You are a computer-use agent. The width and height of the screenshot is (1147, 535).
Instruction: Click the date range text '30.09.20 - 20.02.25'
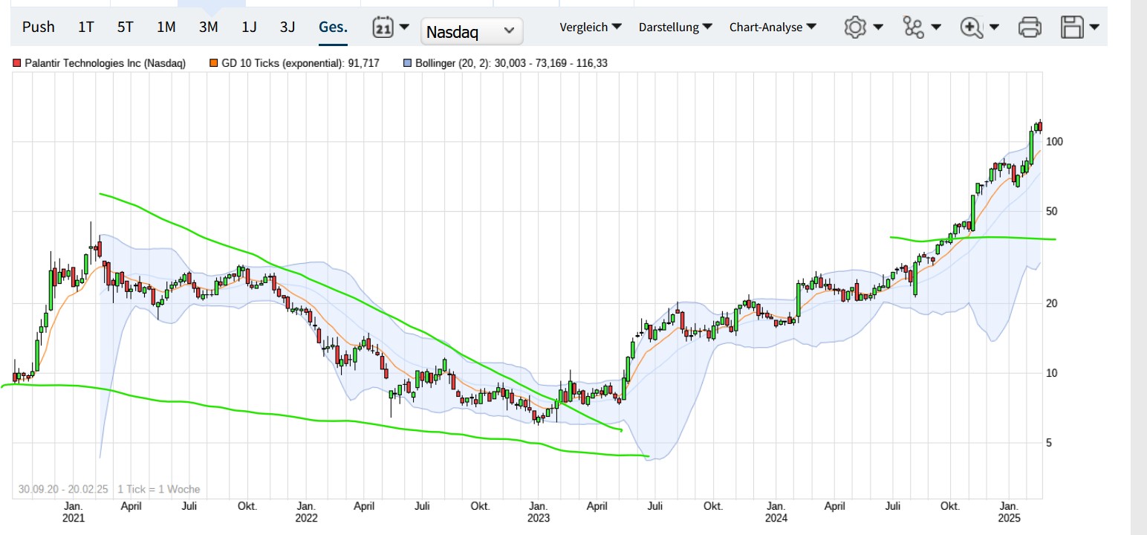pos(65,490)
